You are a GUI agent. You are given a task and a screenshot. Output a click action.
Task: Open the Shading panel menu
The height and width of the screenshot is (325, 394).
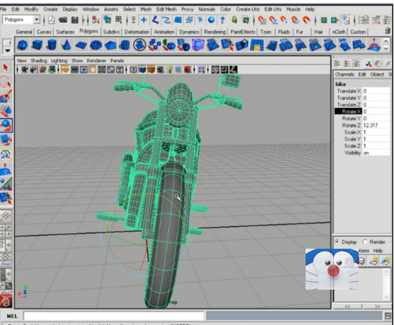click(x=39, y=61)
